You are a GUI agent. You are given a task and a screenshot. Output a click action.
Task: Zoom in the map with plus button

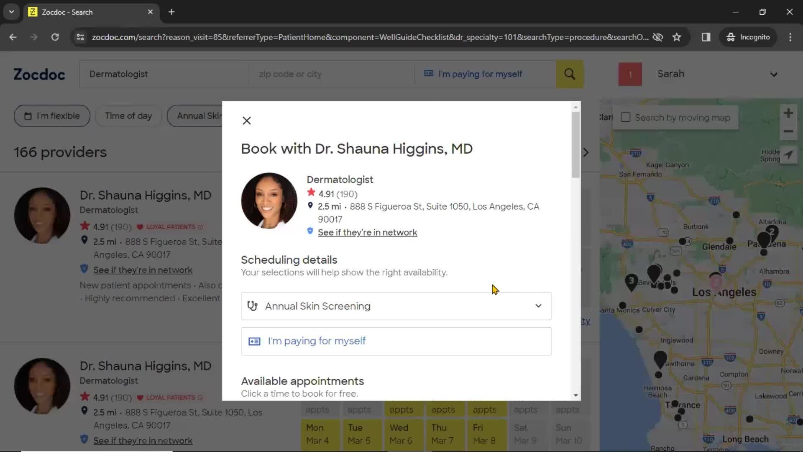pos(788,113)
